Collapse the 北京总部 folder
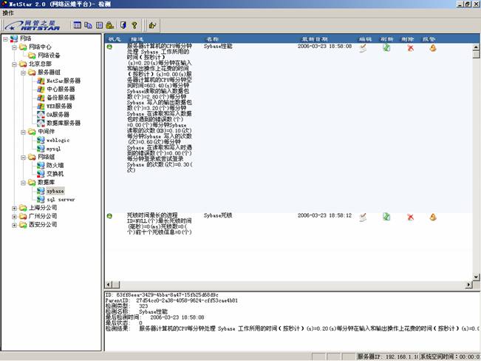 click(14, 64)
